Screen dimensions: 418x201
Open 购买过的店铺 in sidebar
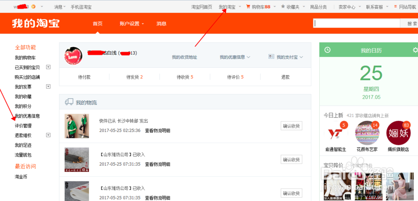[x=27, y=77]
